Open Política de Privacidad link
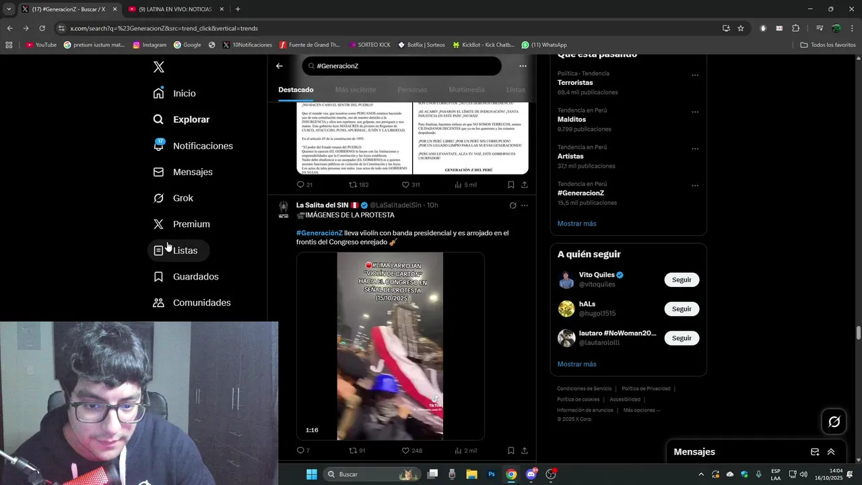 [646, 389]
